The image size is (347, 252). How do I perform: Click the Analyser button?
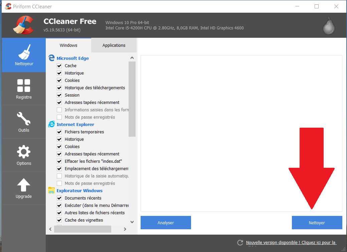tap(166, 223)
